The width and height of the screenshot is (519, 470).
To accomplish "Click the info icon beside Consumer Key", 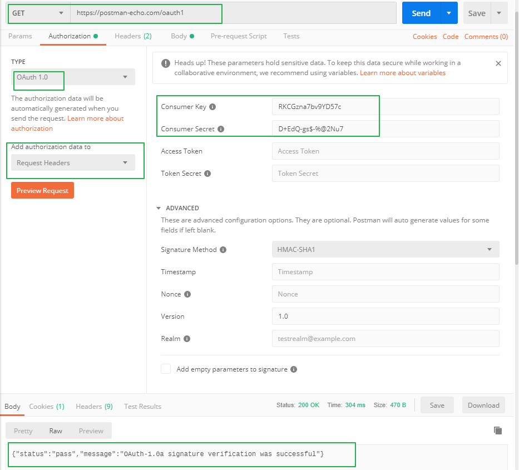I will 212,107.
